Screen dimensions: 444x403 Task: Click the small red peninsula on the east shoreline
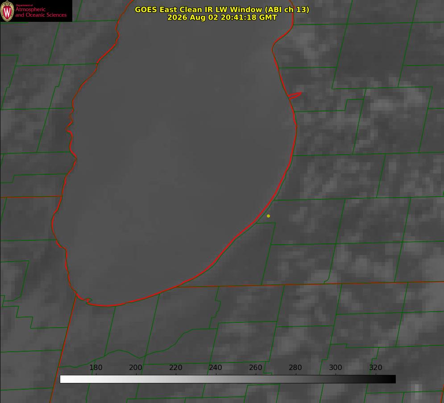click(x=295, y=95)
